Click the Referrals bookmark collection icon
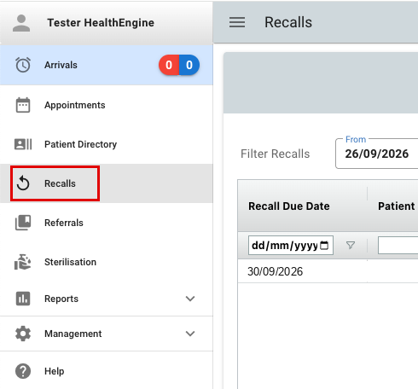Screen dimensions: 418x389 click(23, 223)
